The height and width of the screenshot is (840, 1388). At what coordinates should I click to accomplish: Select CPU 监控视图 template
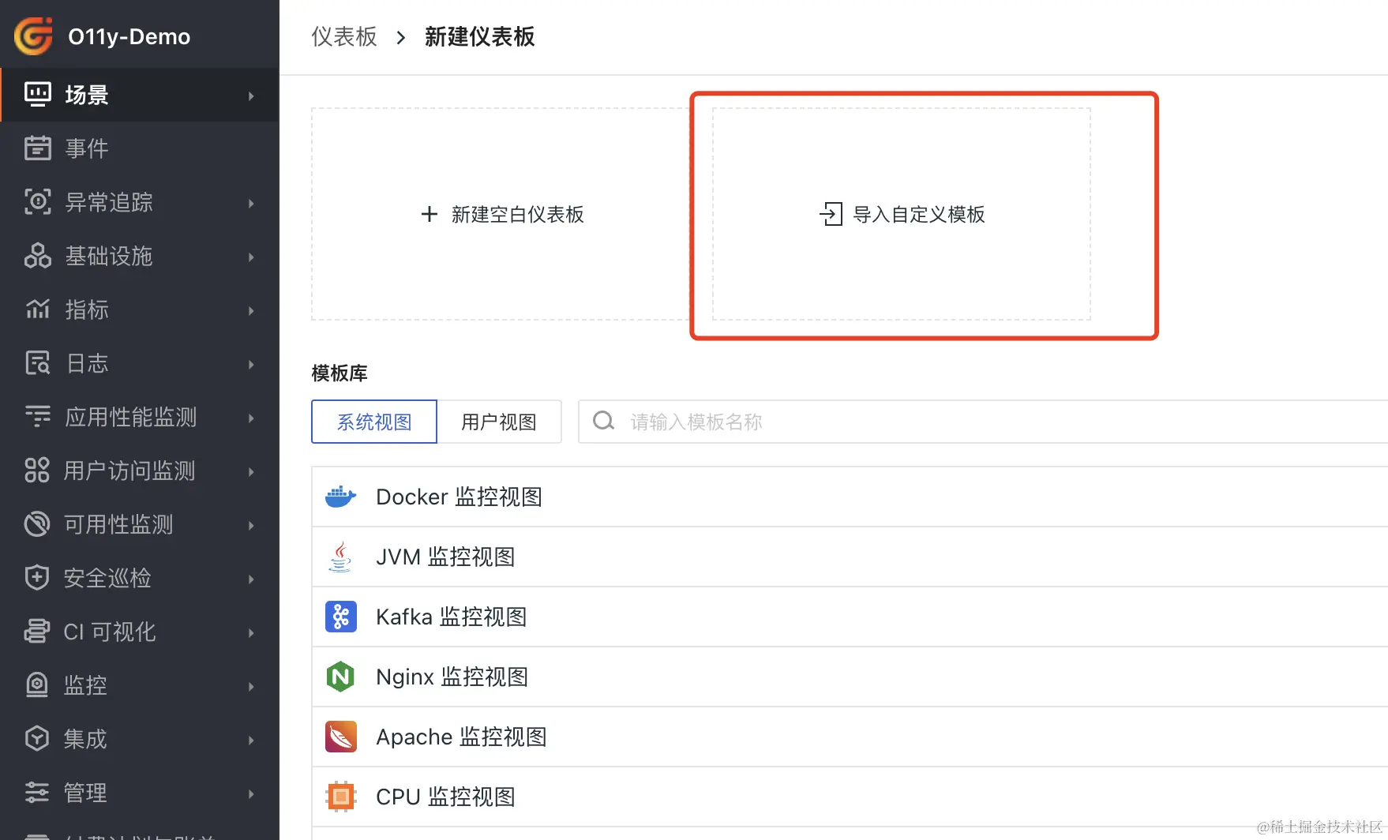(850, 797)
